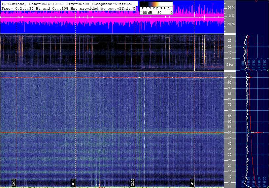Click the dB color scale gradient bar
Screen dimensions: 269x188
click(x=156, y=4)
